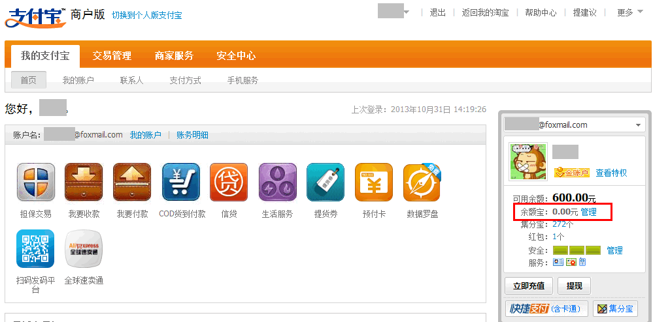Open the 提货券 tag icon
The height and width of the screenshot is (322, 653).
326,182
